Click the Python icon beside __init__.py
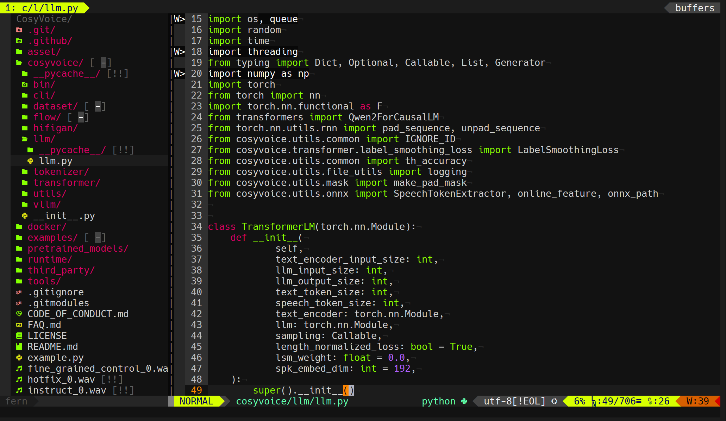 point(24,215)
